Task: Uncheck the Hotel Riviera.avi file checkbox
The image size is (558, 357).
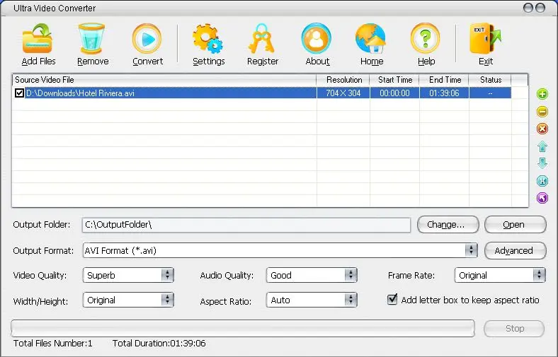Action: pyautogui.click(x=19, y=93)
